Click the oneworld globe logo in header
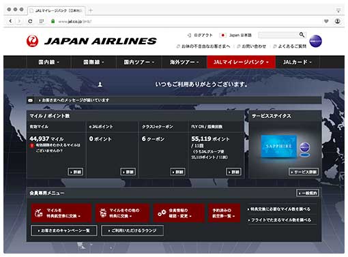Screen dimensions: 348x257 click(315, 41)
